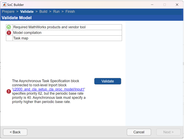Cancel the SoC Builder wizard
Screen dimensions: 184x139
click(x=139, y=132)
